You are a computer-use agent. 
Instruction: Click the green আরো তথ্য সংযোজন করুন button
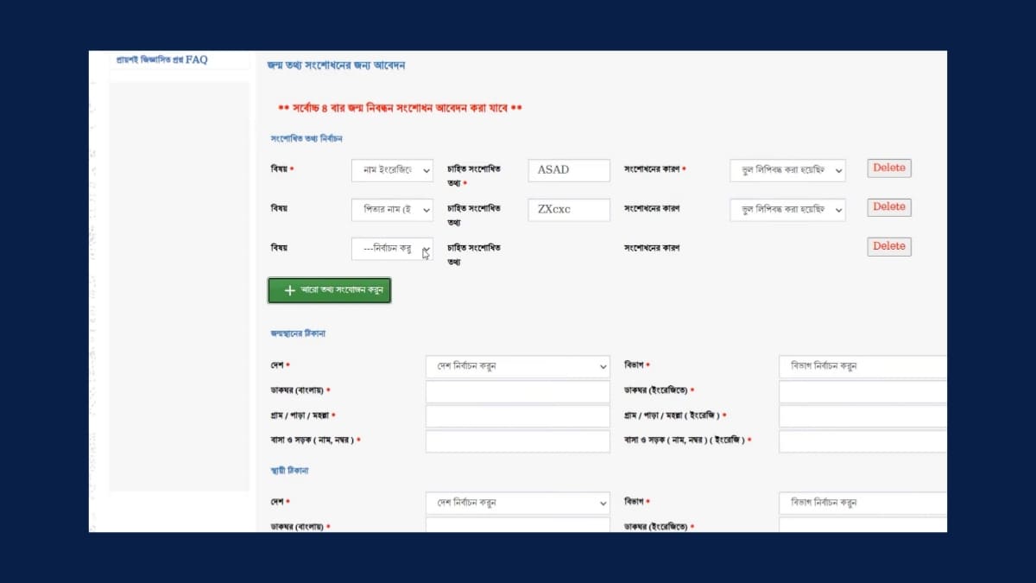[330, 291]
